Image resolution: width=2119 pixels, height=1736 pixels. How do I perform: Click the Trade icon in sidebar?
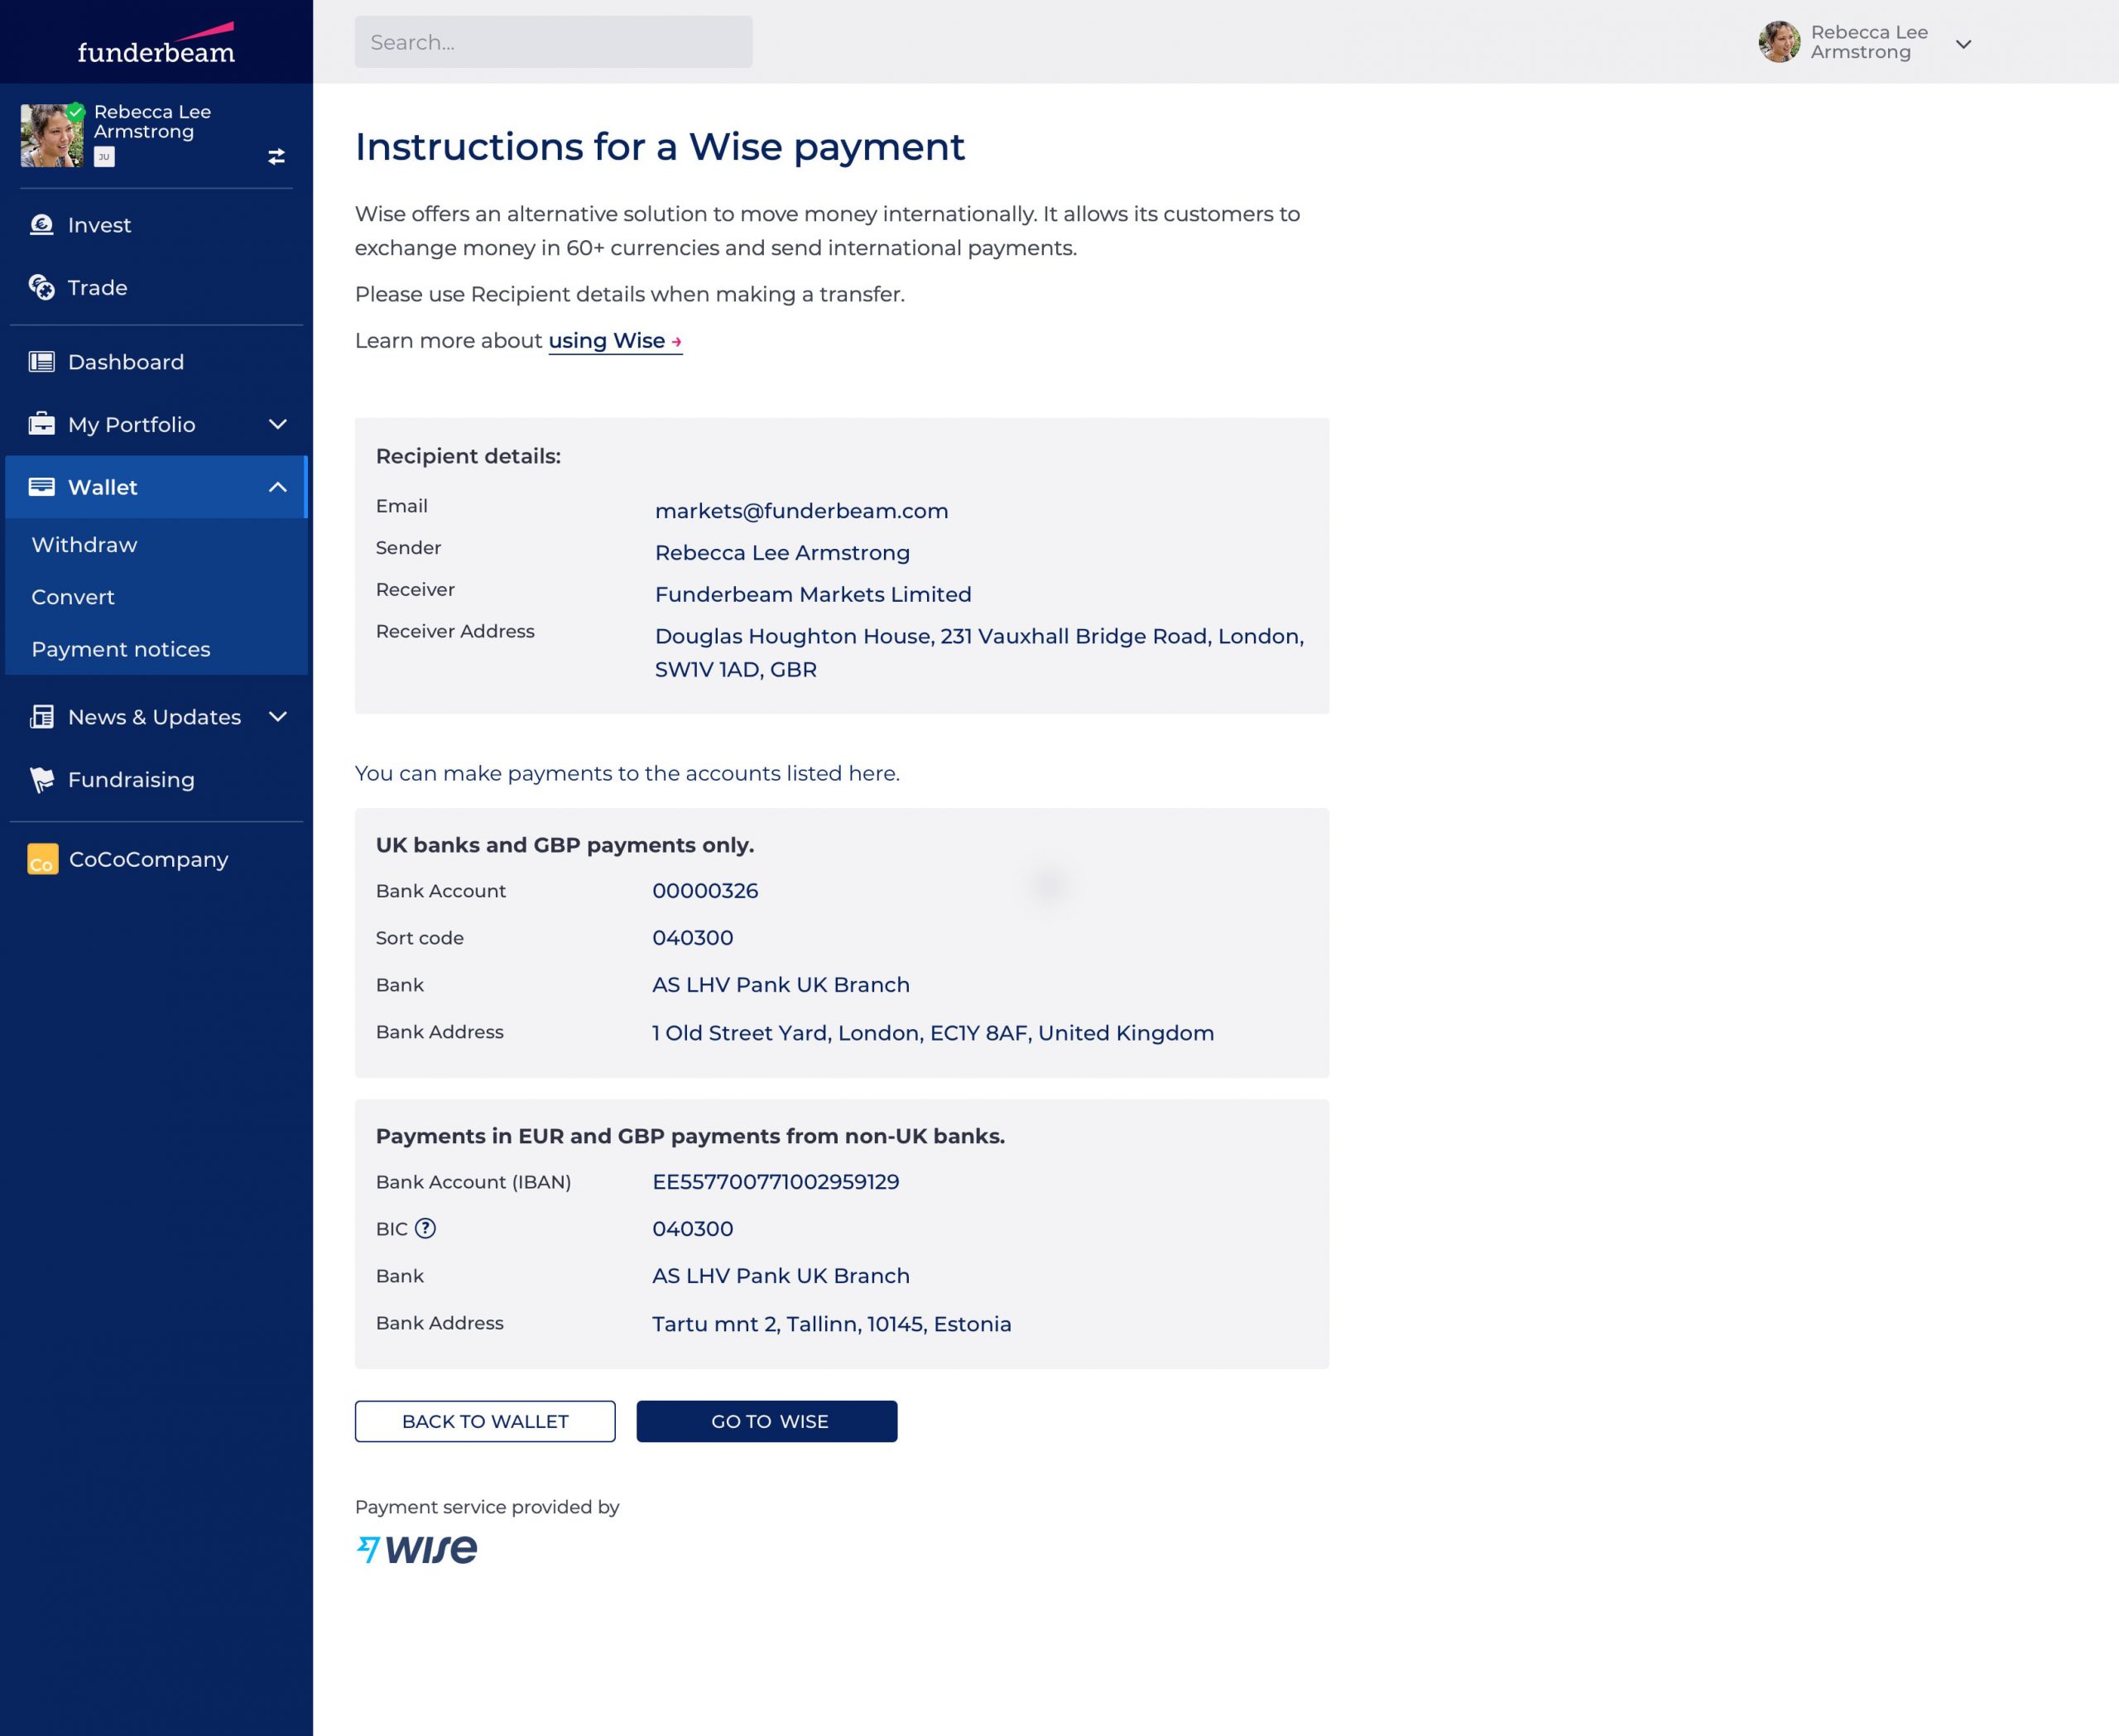click(x=42, y=287)
